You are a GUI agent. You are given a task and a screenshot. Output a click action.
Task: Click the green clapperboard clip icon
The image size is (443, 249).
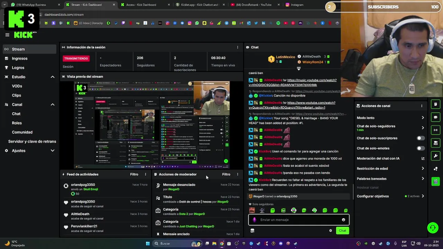pos(436,181)
